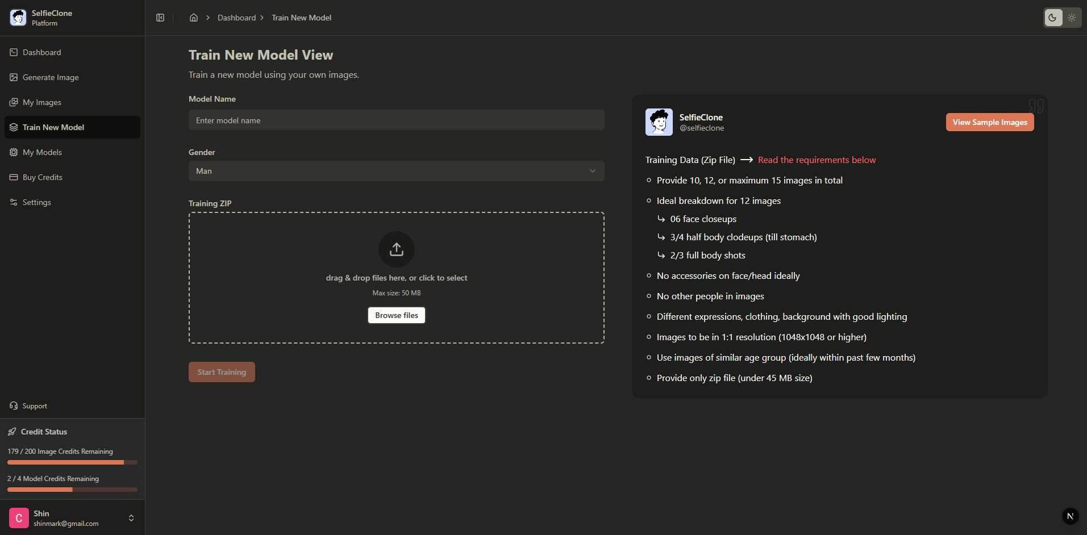The image size is (1087, 535).
Task: Open Generate Image in the sidebar
Action: pyautogui.click(x=72, y=77)
